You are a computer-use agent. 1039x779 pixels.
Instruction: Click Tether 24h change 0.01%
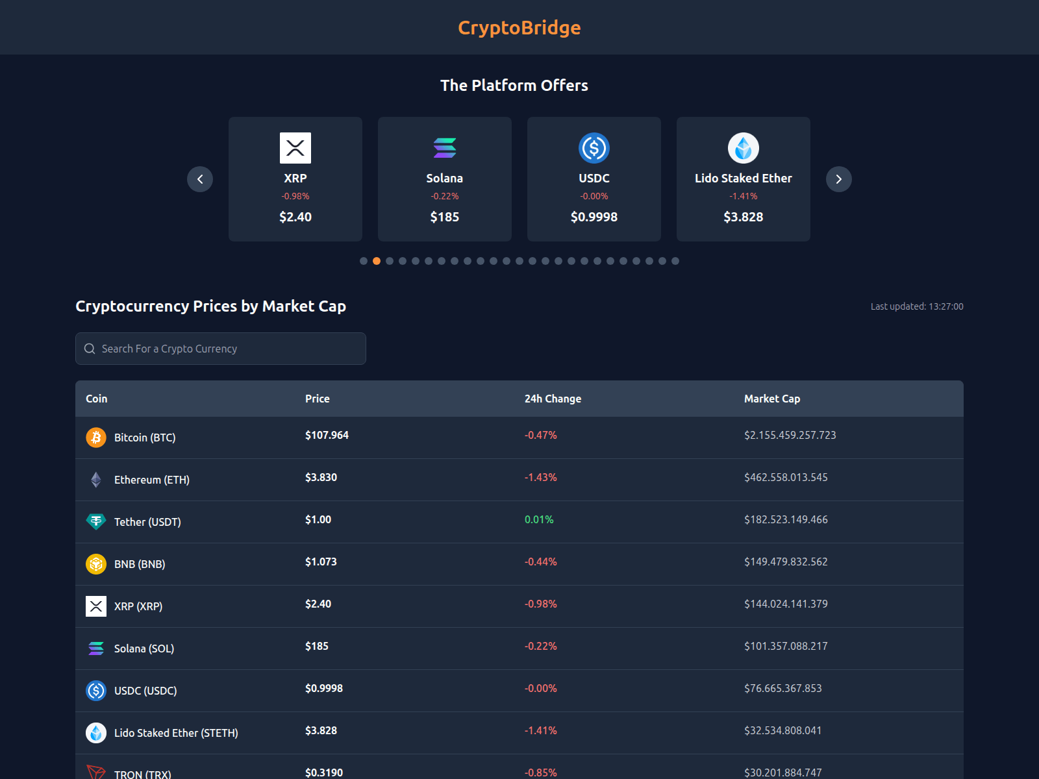539,519
